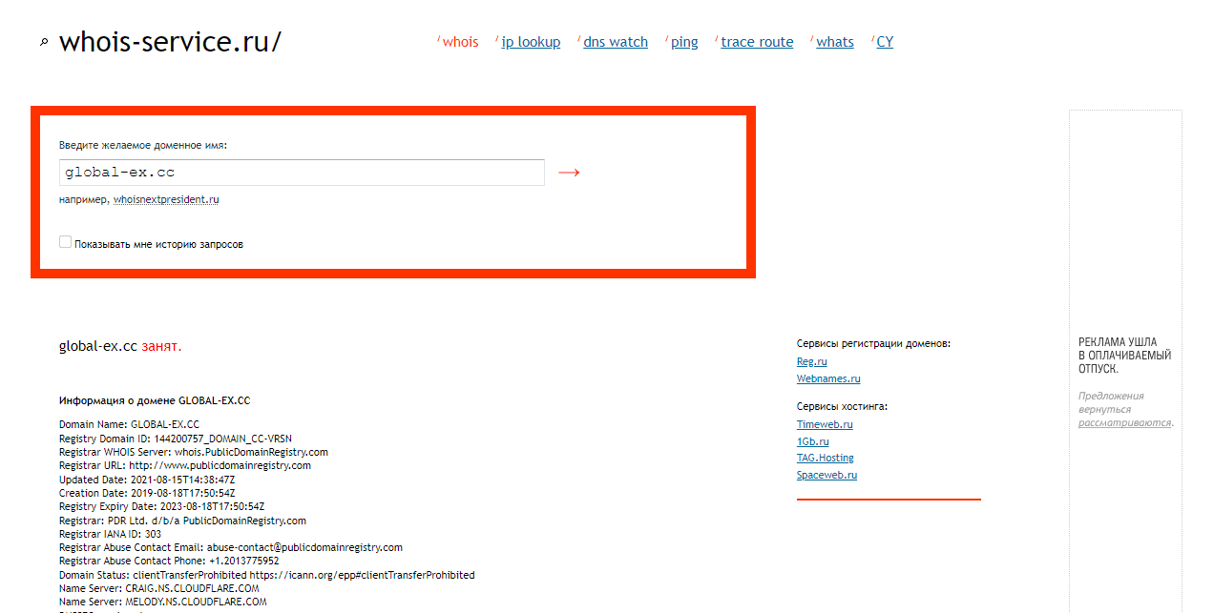1214x613 pixels.
Task: Enable the query history checkbox
Action: [x=66, y=242]
